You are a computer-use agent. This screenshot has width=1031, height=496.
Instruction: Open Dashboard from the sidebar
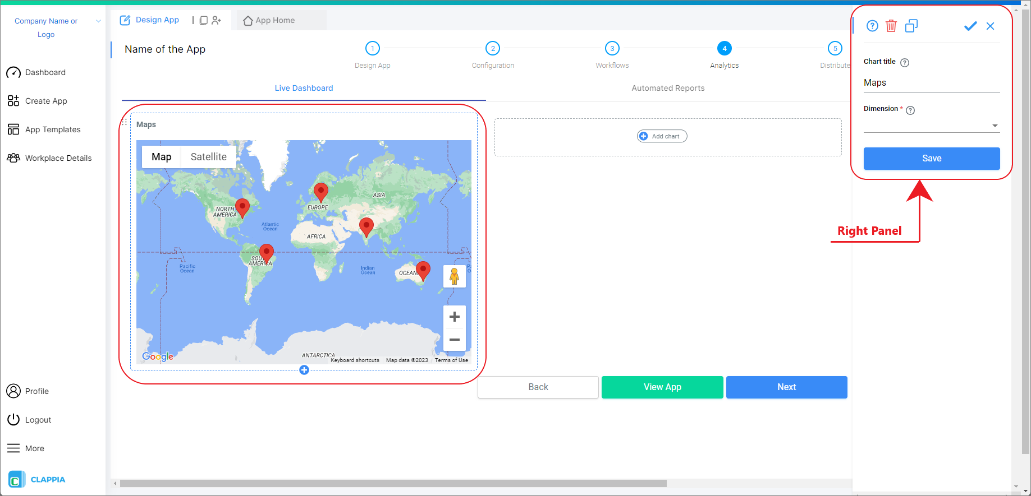pyautogui.click(x=45, y=73)
